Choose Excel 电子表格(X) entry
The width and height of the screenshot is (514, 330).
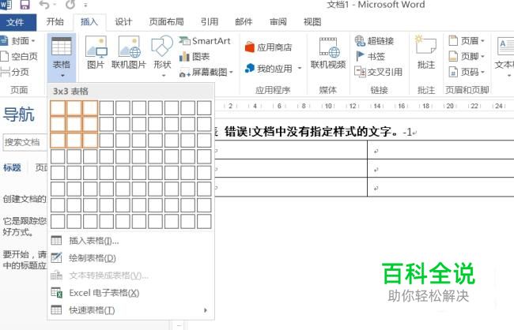(x=131, y=293)
